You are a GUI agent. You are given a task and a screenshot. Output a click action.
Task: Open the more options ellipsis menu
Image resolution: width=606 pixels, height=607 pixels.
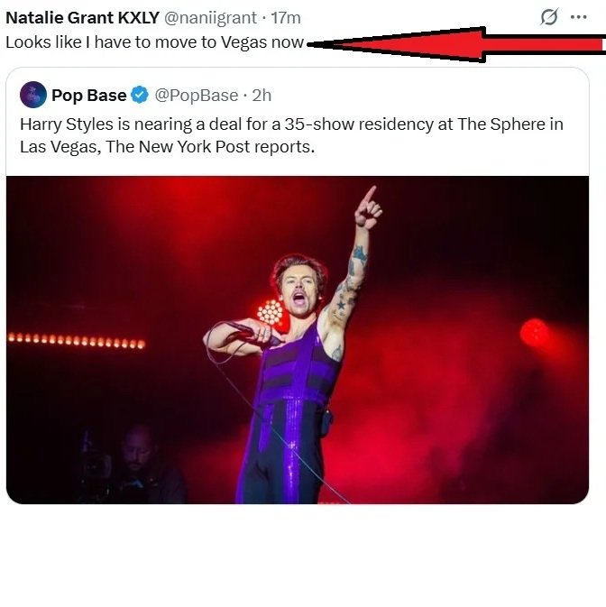pyautogui.click(x=578, y=17)
